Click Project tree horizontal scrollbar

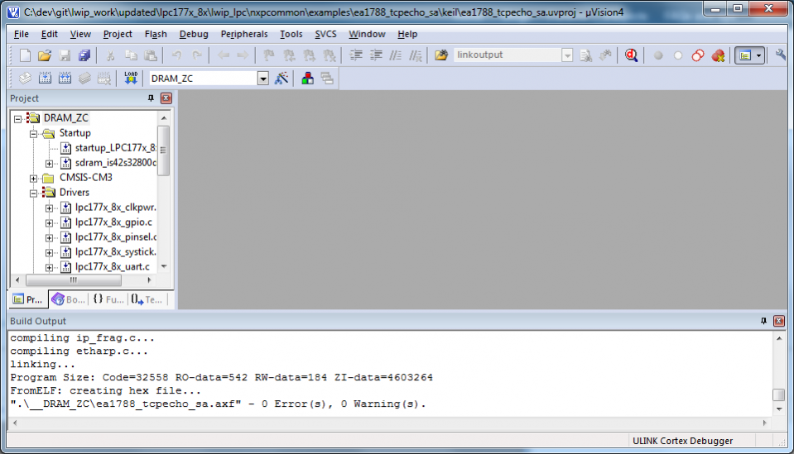point(74,280)
